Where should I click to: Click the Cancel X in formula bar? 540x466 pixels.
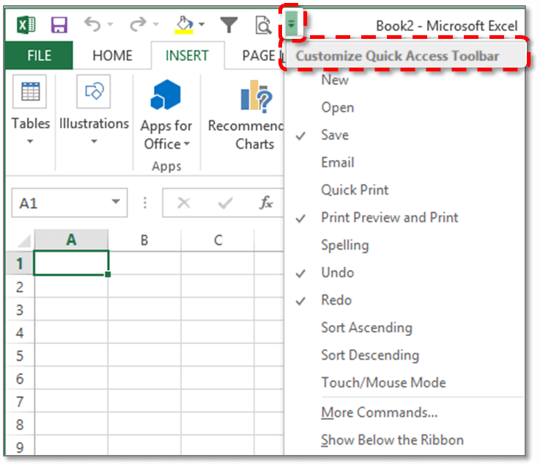pyautogui.click(x=184, y=203)
